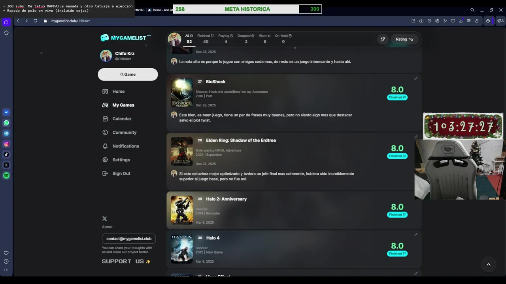Click the scroll-to-top arrow button

[488, 264]
